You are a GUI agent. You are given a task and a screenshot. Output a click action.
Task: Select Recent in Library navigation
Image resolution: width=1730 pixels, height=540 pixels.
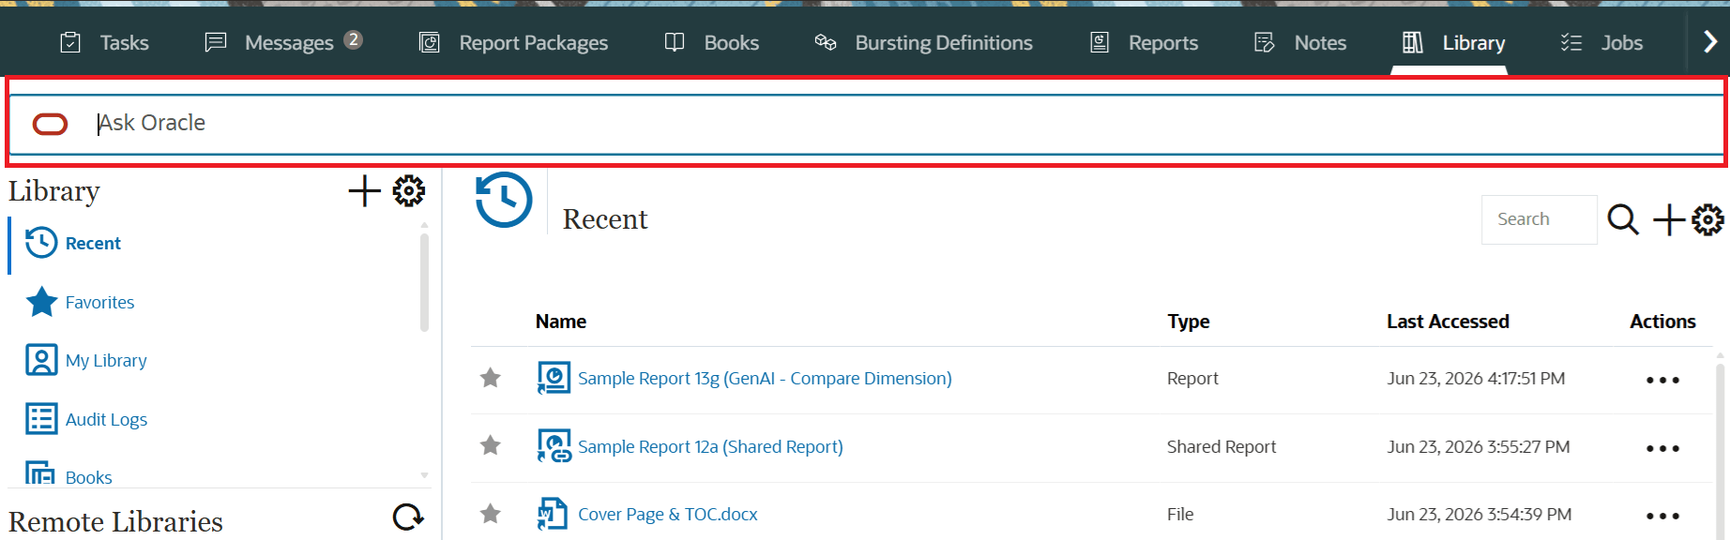[93, 244]
